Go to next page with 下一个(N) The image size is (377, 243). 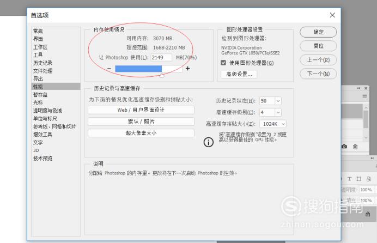point(318,74)
